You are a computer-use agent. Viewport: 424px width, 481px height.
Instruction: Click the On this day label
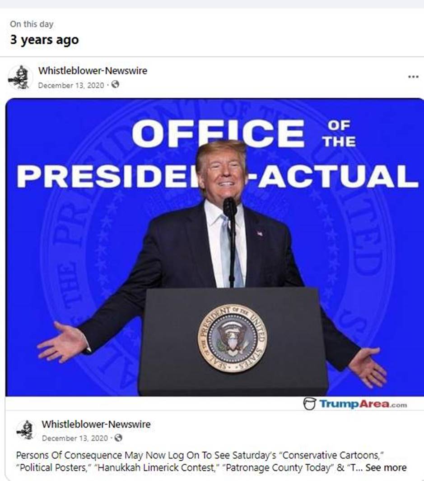point(32,24)
